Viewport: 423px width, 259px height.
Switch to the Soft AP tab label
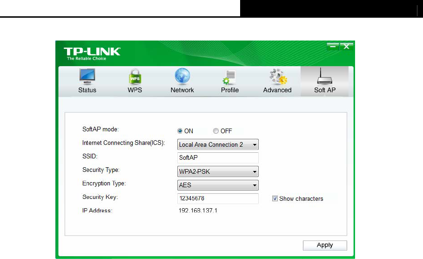tap(325, 90)
